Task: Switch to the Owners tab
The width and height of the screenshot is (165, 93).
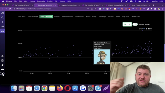Action: click(57, 17)
